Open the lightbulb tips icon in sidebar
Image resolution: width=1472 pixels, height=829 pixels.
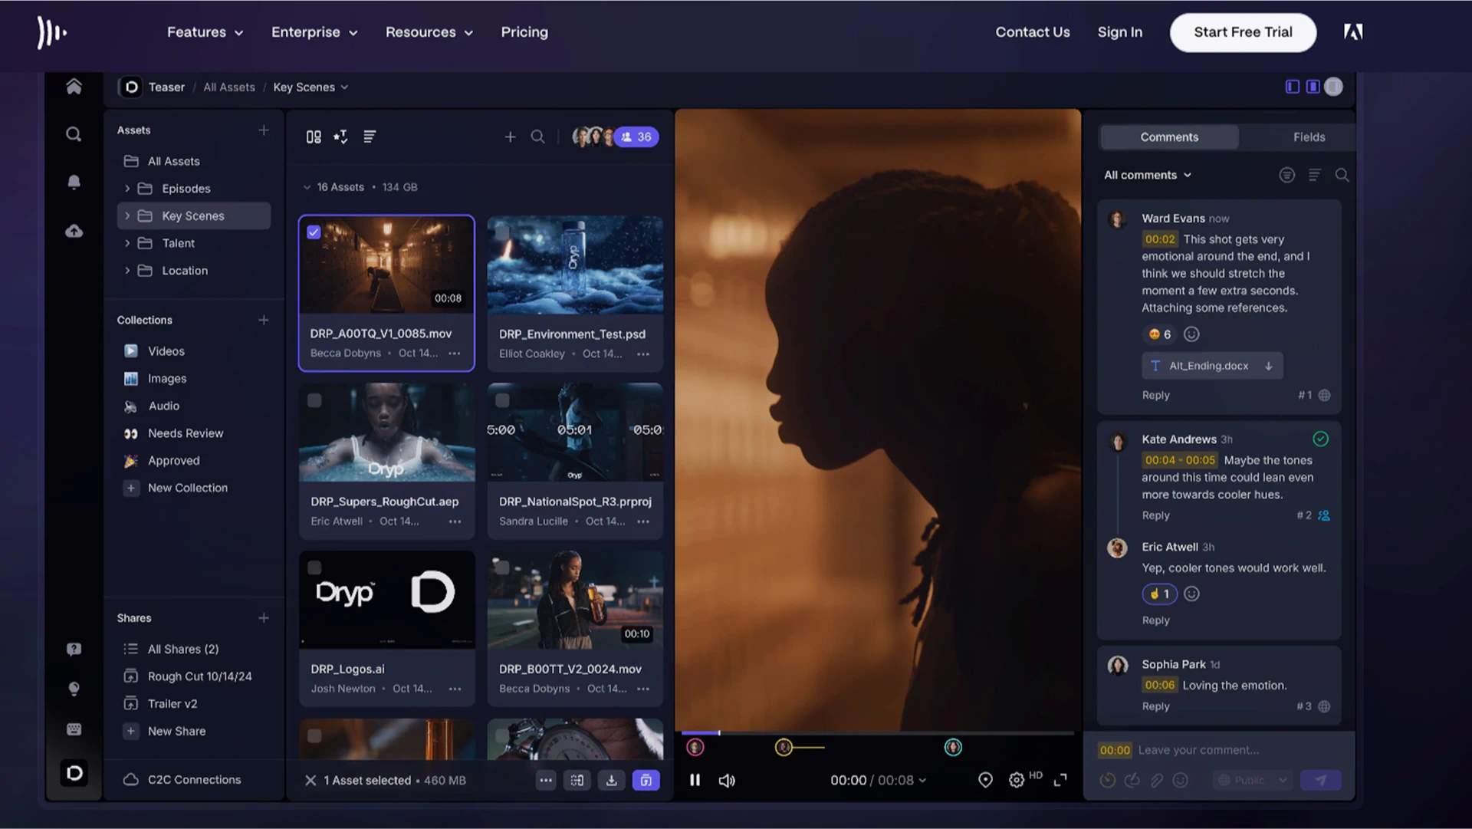point(74,689)
